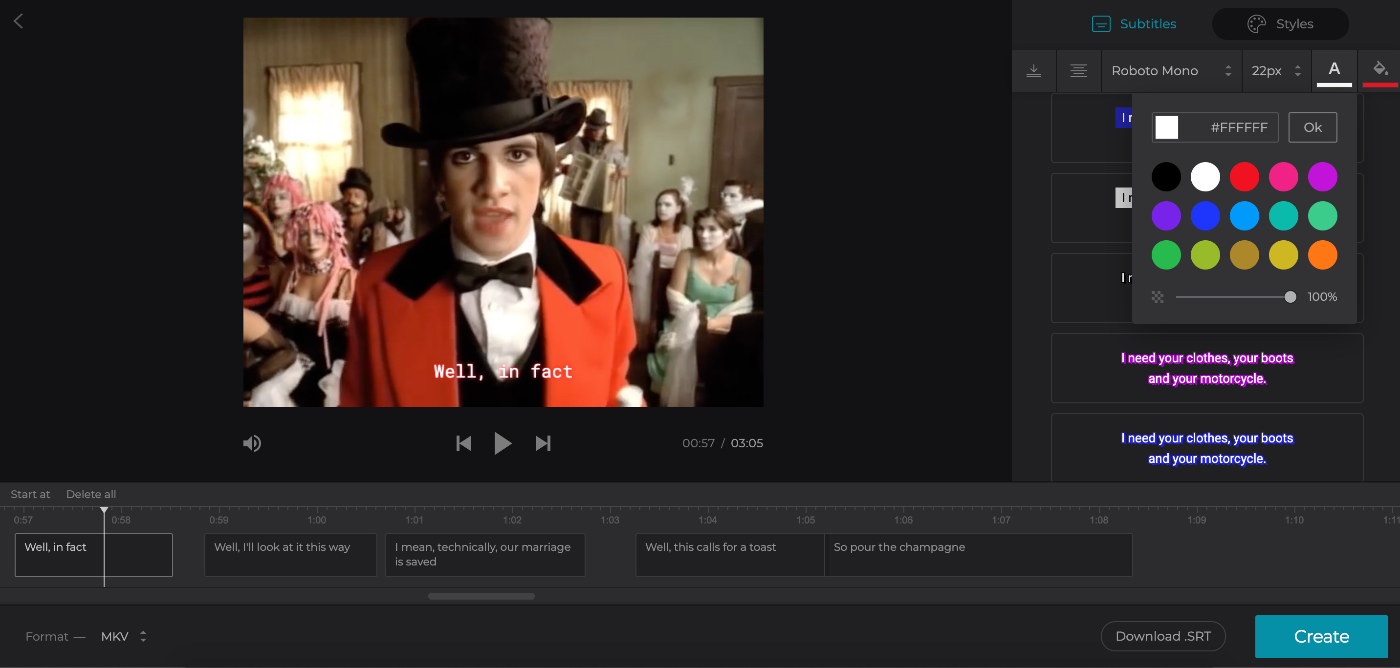Pick the dark blue color swatch

tap(1205, 216)
